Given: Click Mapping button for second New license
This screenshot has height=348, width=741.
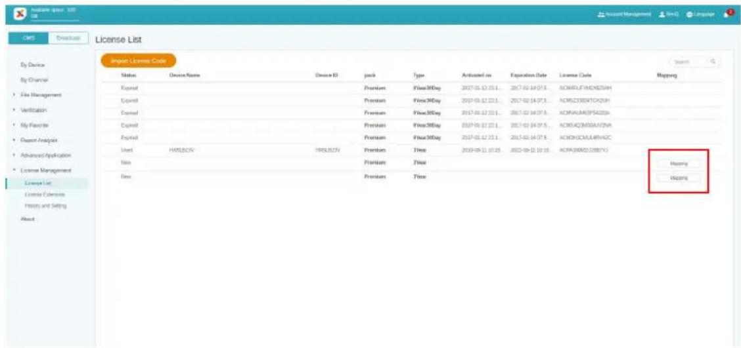Looking at the screenshot, I should (679, 178).
